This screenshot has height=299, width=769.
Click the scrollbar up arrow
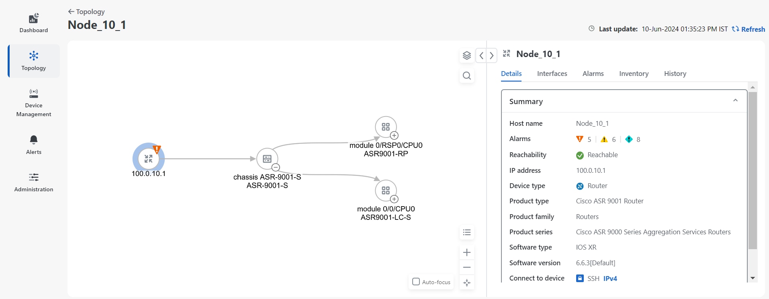pyautogui.click(x=753, y=87)
